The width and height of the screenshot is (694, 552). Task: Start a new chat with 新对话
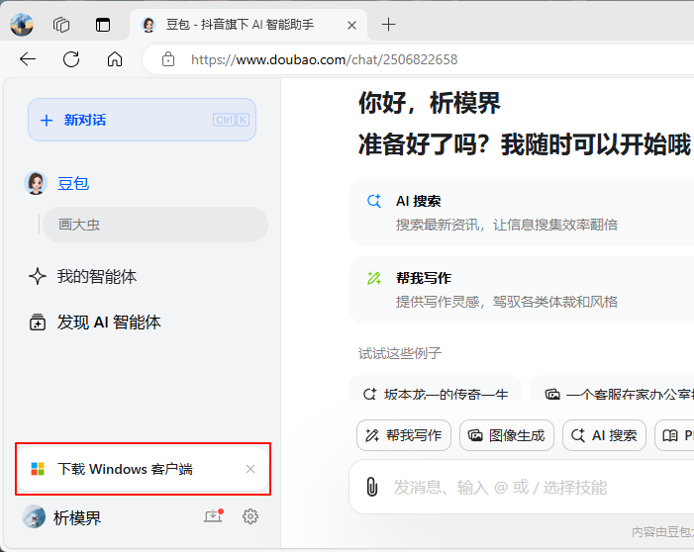point(143,120)
